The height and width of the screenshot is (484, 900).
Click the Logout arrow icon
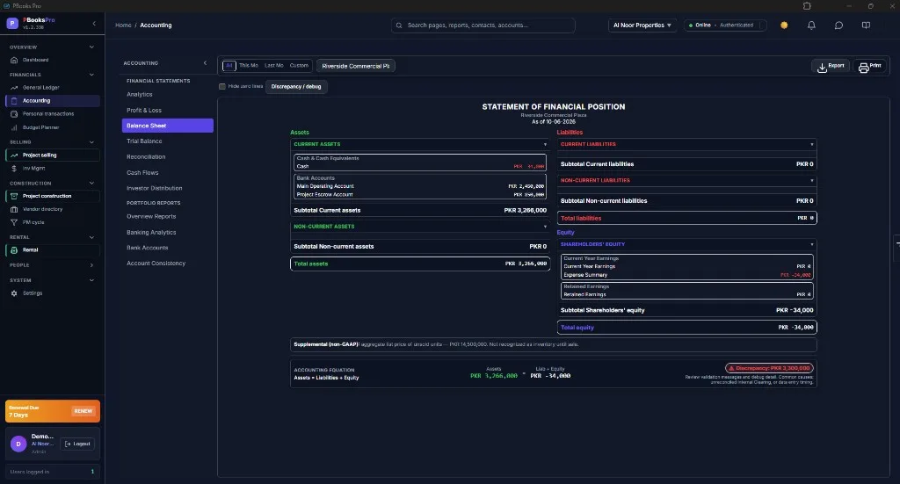(x=68, y=444)
